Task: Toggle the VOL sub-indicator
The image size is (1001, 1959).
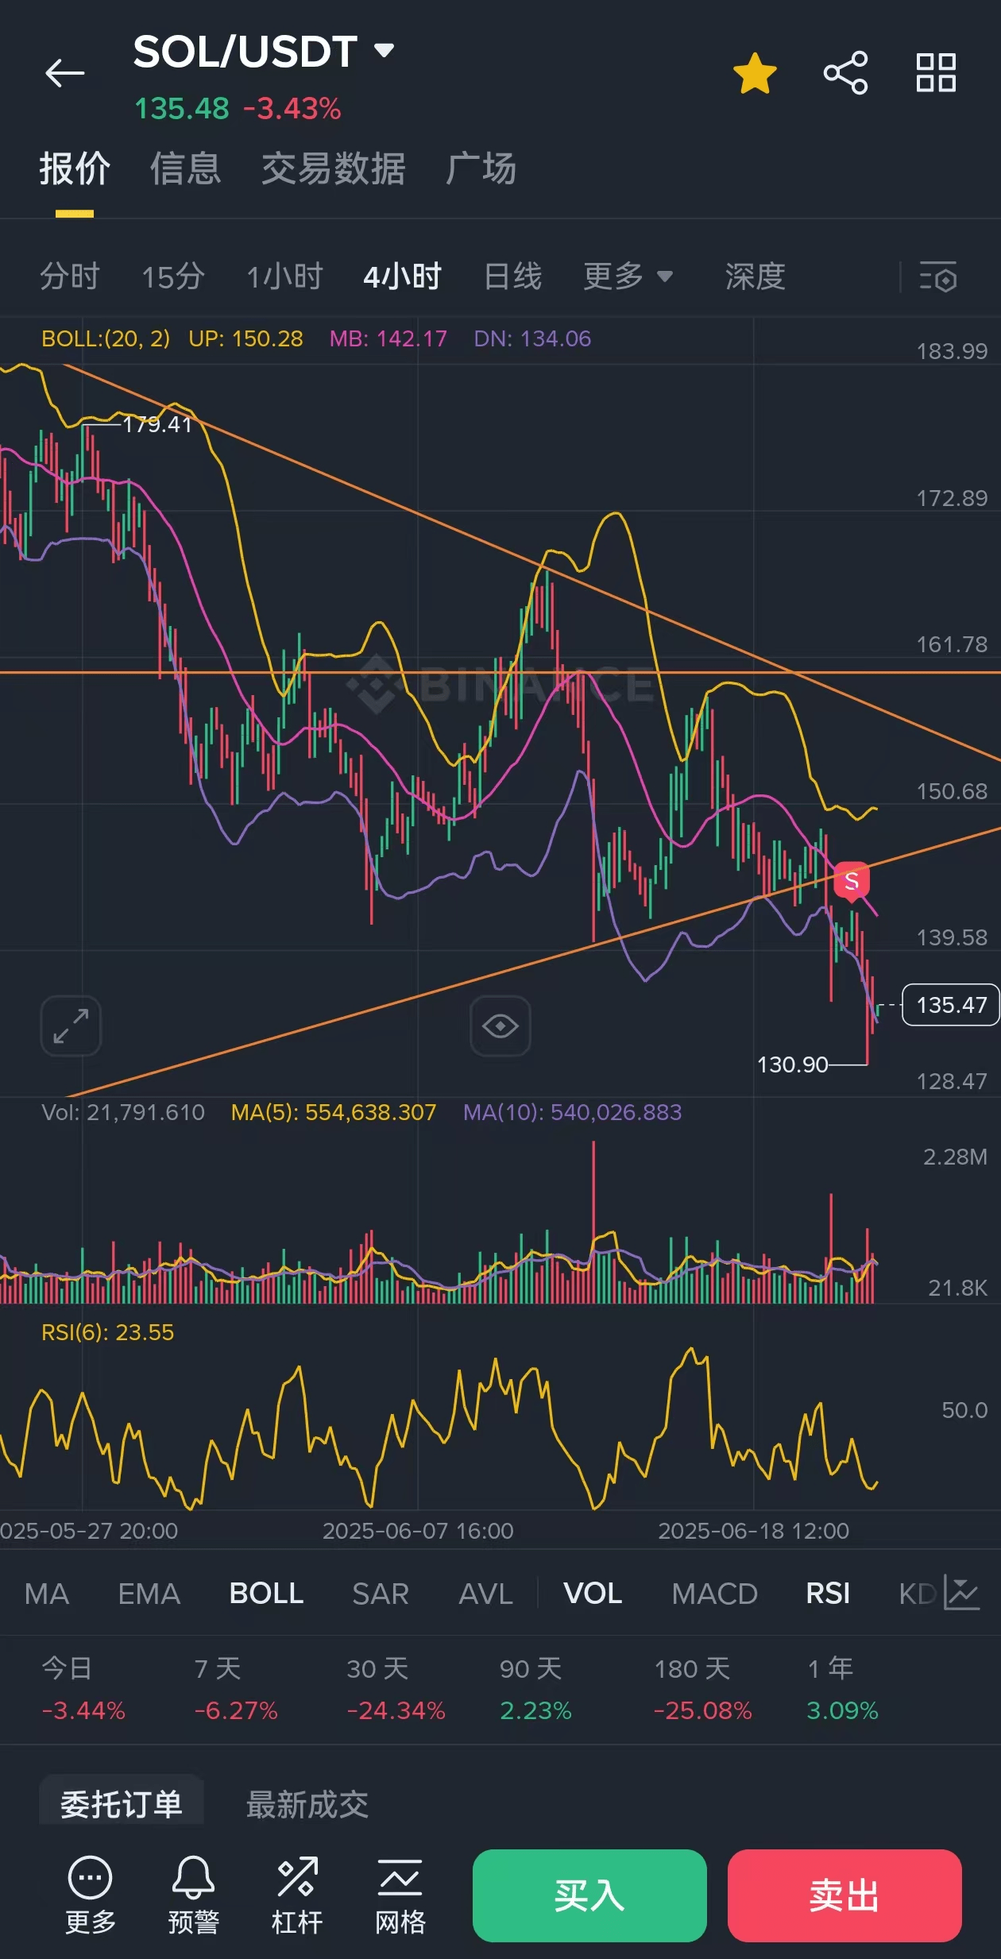Action: tap(593, 1593)
